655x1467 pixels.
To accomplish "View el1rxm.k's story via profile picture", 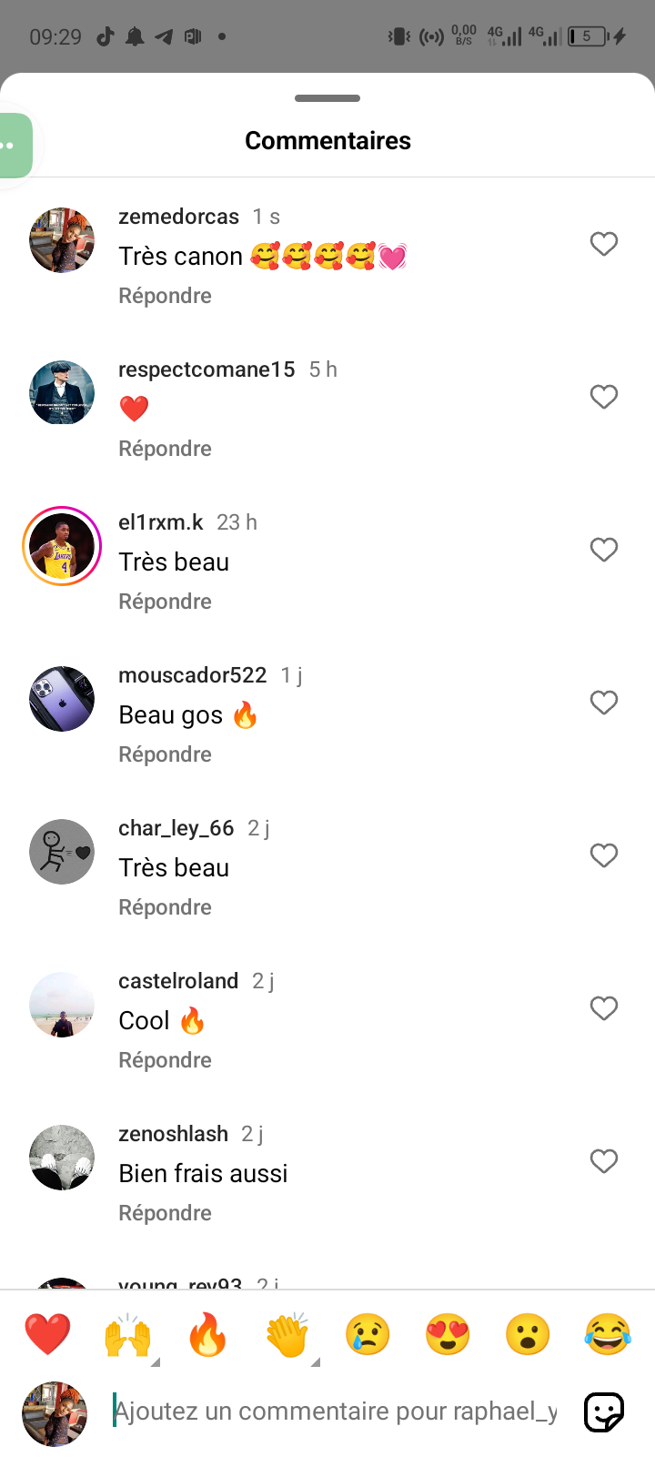I will [x=62, y=546].
